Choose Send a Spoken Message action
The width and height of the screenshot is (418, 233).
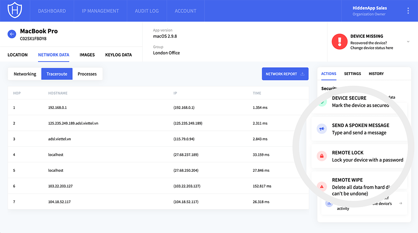pos(359,129)
